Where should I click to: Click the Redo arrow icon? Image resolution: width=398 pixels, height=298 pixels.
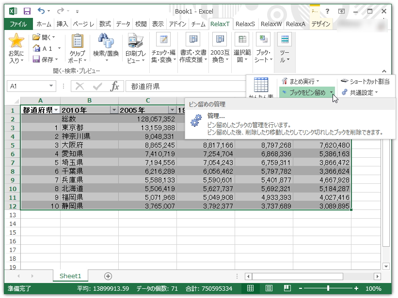click(x=61, y=11)
